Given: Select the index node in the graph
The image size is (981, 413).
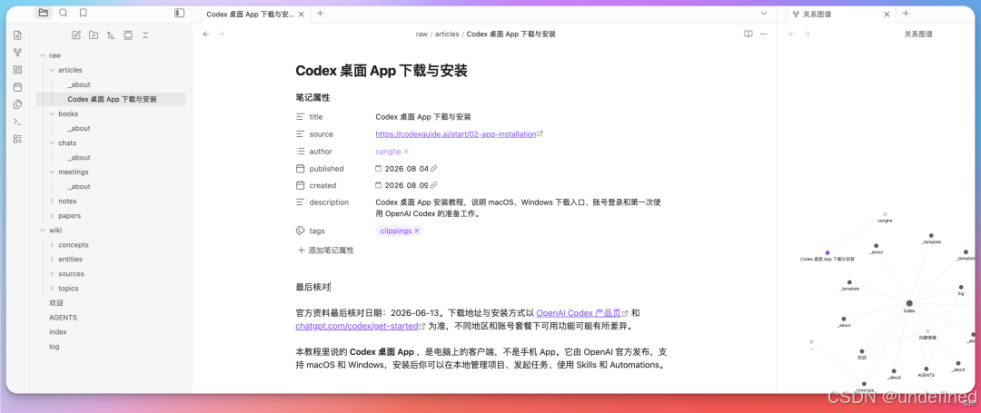Looking at the screenshot, I should [909, 303].
